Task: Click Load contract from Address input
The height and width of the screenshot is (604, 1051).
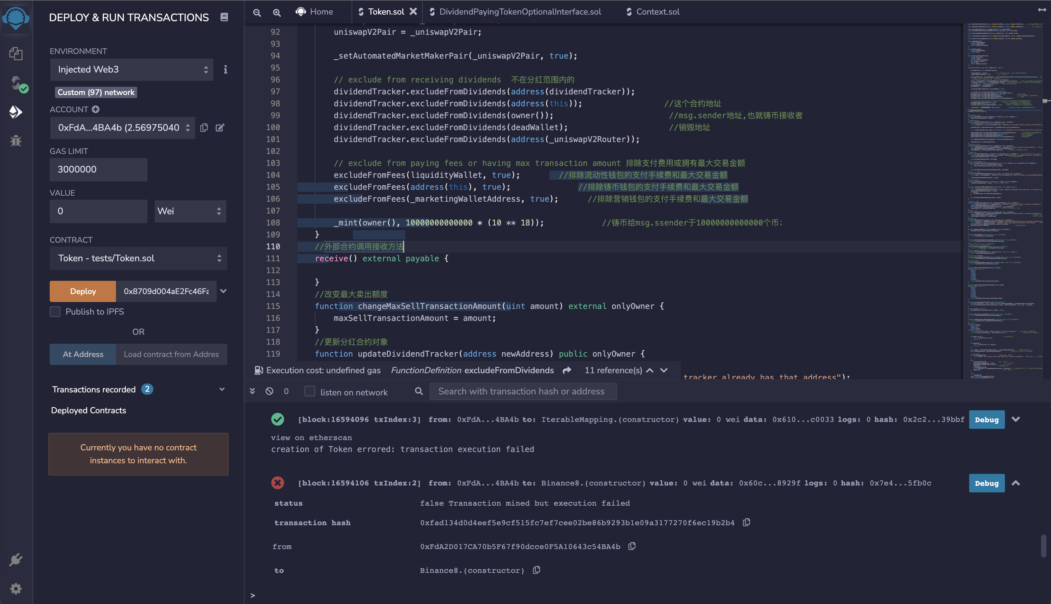Action: tap(171, 354)
